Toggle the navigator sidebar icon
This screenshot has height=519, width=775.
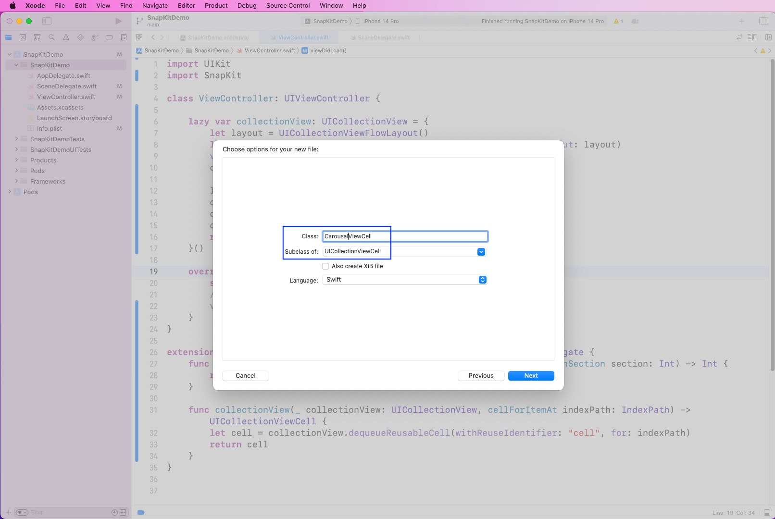[x=47, y=21]
